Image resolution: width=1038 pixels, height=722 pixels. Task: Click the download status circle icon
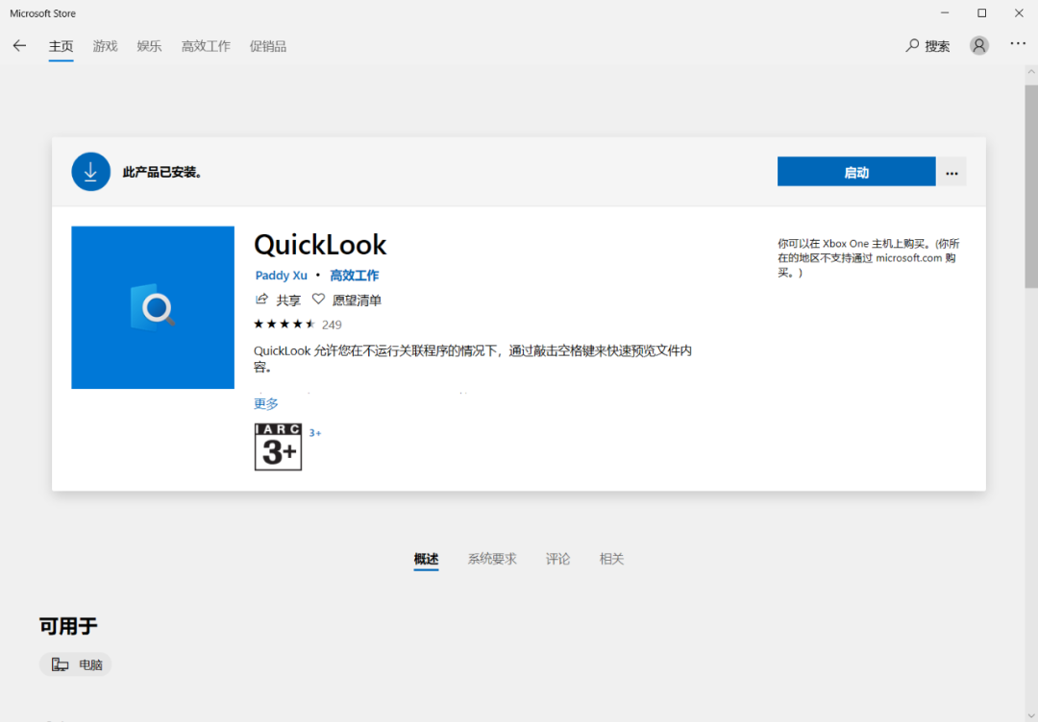pos(90,172)
